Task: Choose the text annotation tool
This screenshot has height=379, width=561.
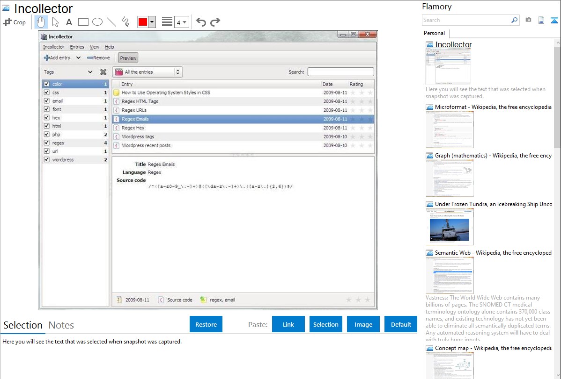Action: [69, 22]
